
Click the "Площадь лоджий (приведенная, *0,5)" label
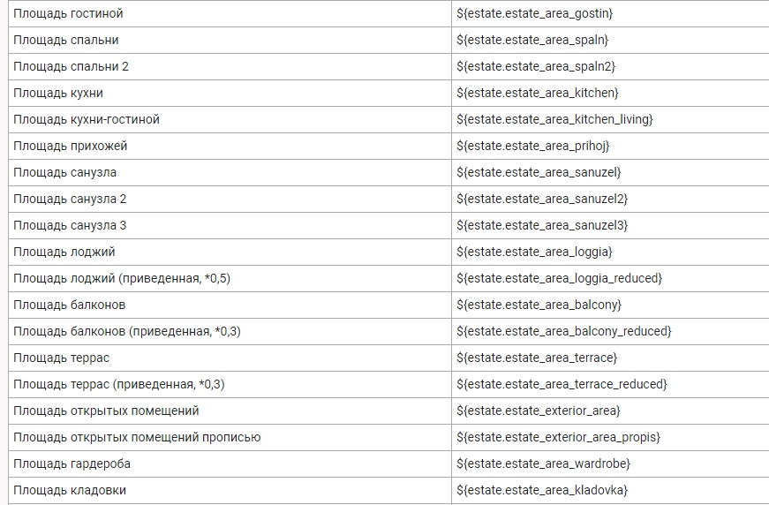(x=122, y=278)
